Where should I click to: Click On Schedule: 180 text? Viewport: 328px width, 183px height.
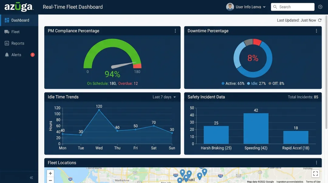(x=102, y=83)
